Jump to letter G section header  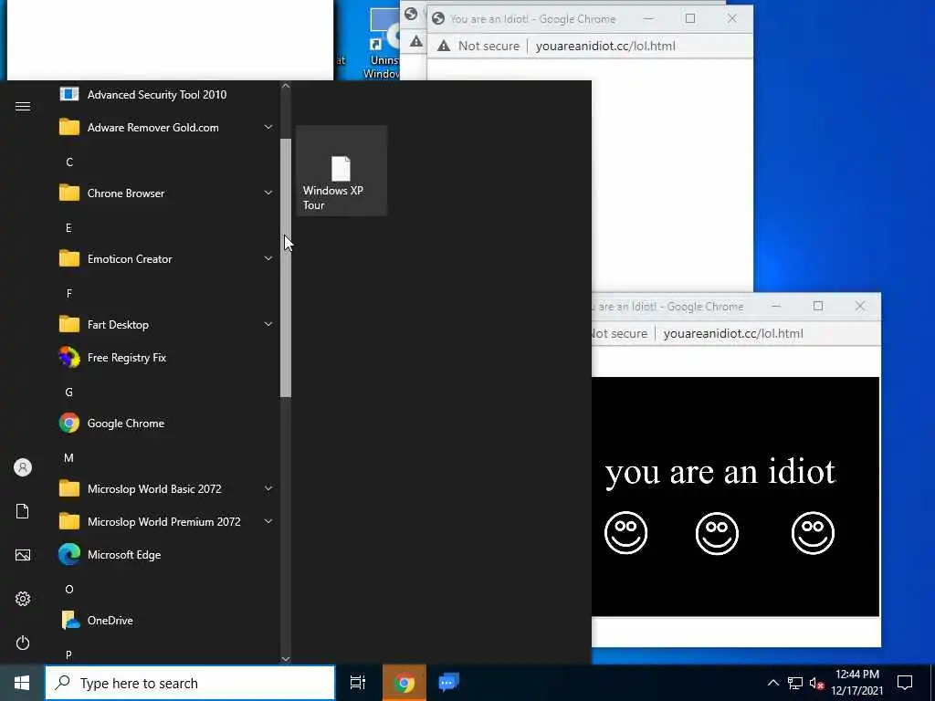click(x=68, y=392)
